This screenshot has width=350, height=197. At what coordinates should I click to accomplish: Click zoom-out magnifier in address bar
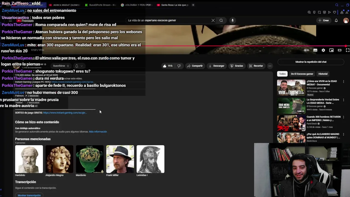(309, 12)
